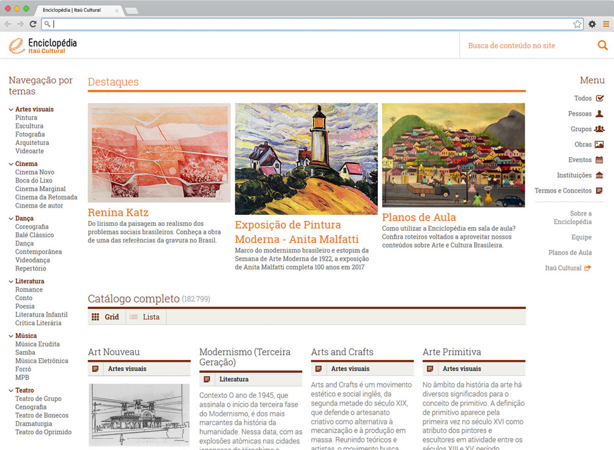
Task: Click the Termos e Conceitos icon
Action: point(599,190)
